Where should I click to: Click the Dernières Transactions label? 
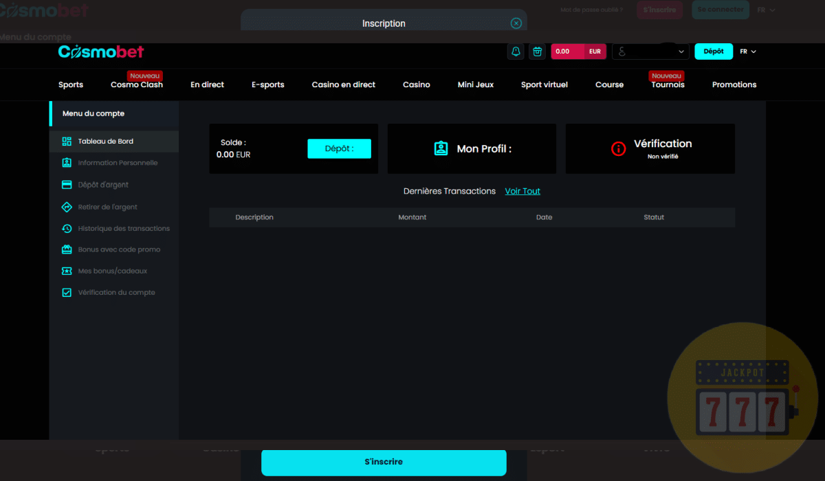coord(450,191)
